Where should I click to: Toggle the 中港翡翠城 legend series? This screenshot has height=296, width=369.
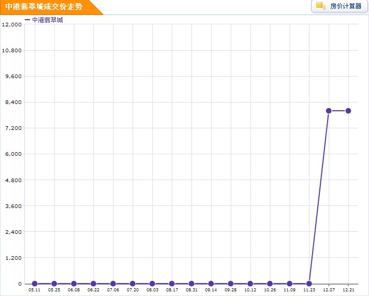44,20
